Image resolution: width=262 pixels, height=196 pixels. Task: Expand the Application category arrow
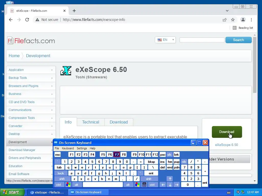(52, 70)
